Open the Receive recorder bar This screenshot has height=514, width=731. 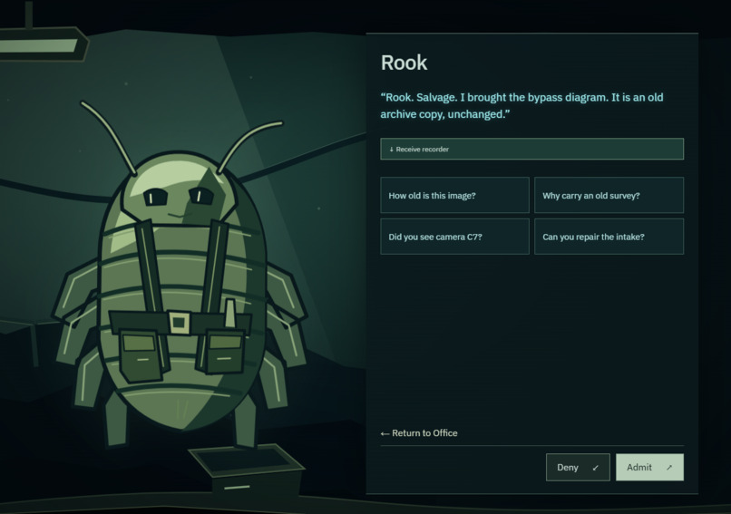coord(532,149)
